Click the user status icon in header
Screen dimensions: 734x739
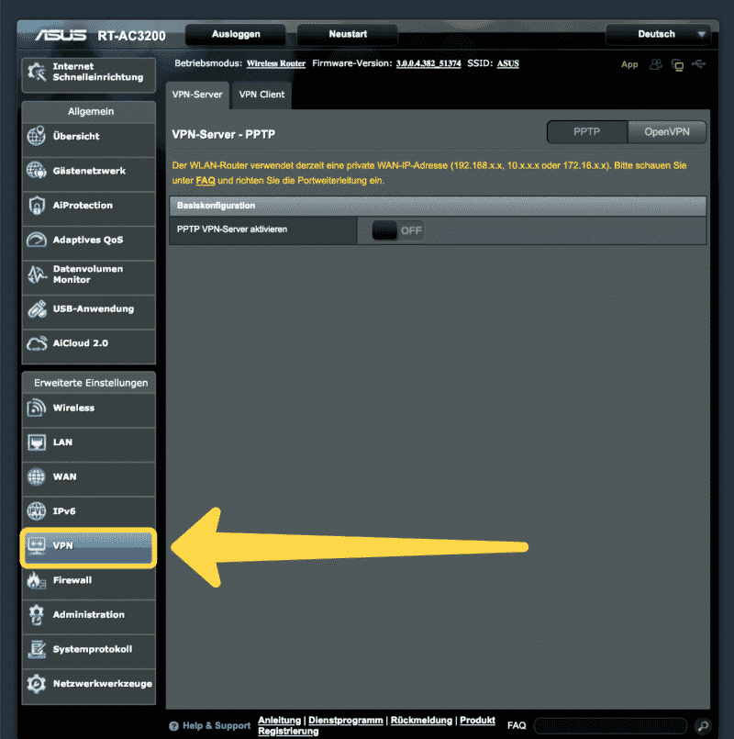(x=655, y=64)
